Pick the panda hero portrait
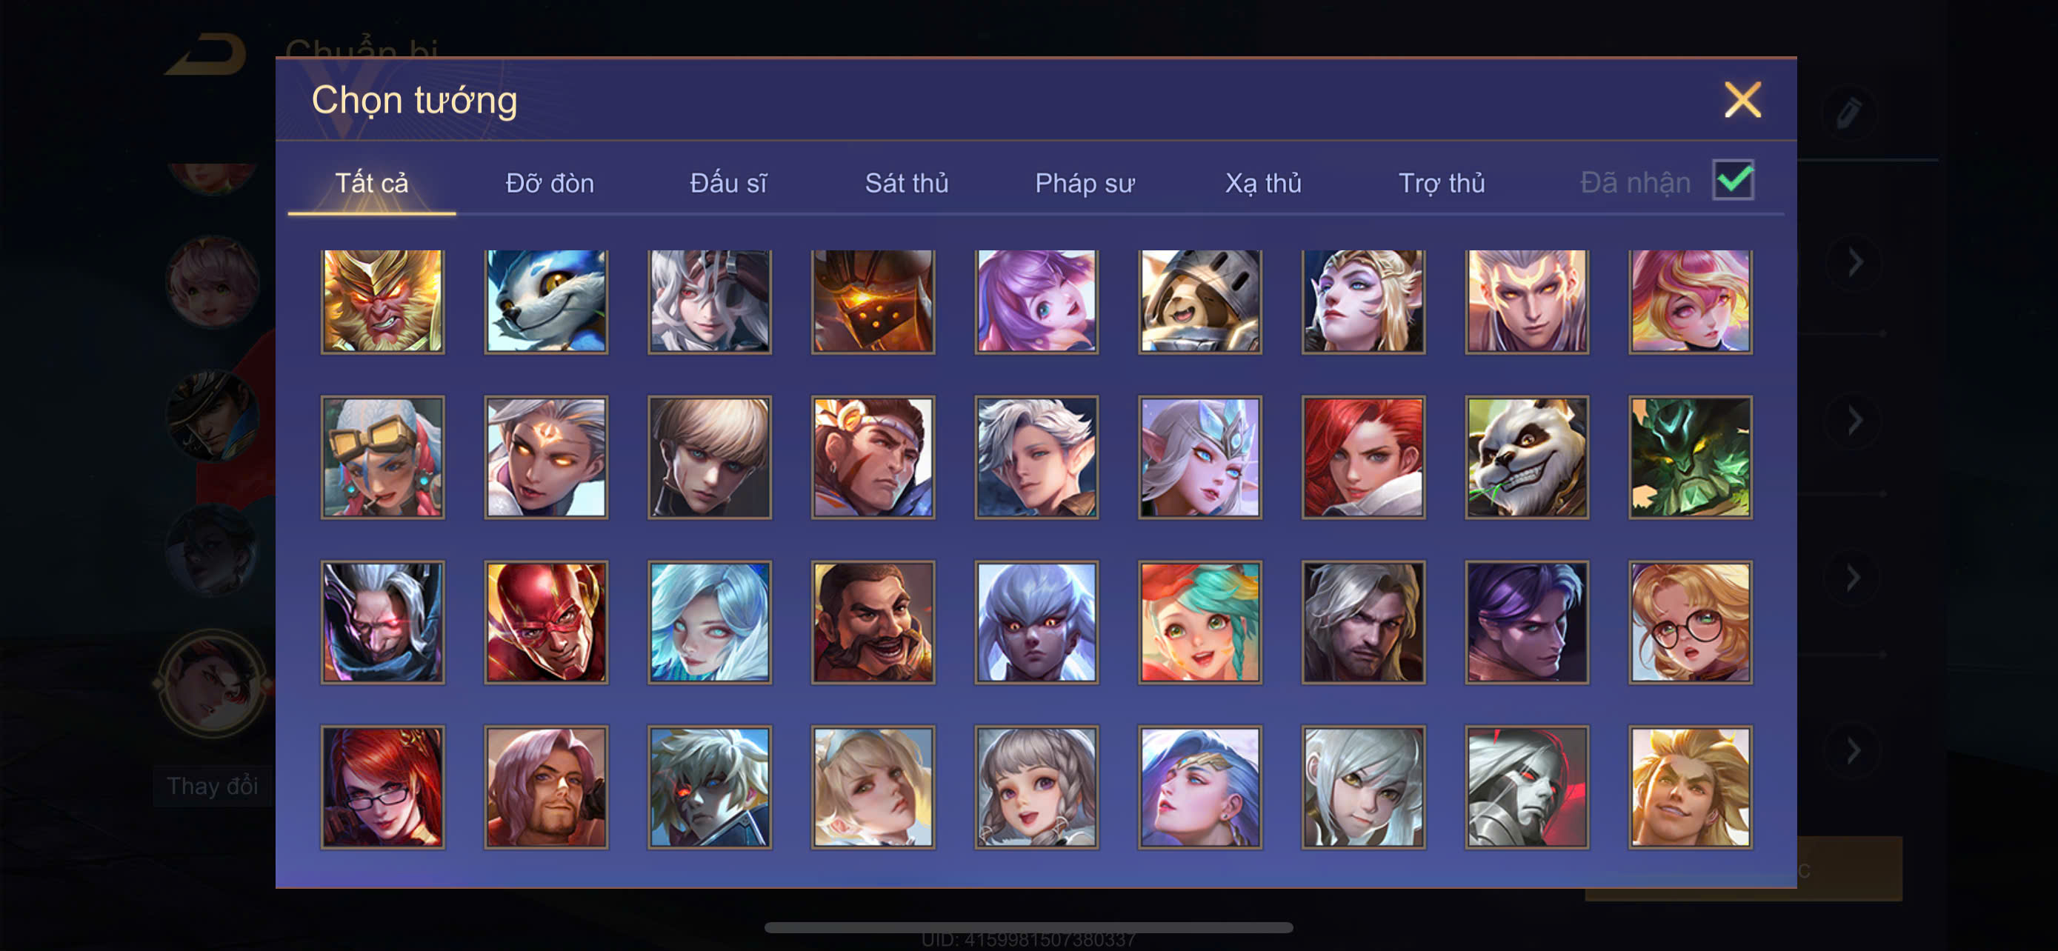 pos(1527,457)
